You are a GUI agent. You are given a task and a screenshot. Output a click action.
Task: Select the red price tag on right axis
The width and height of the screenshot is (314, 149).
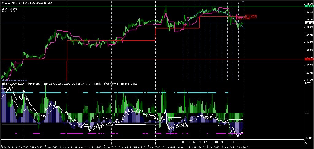coord(309,59)
